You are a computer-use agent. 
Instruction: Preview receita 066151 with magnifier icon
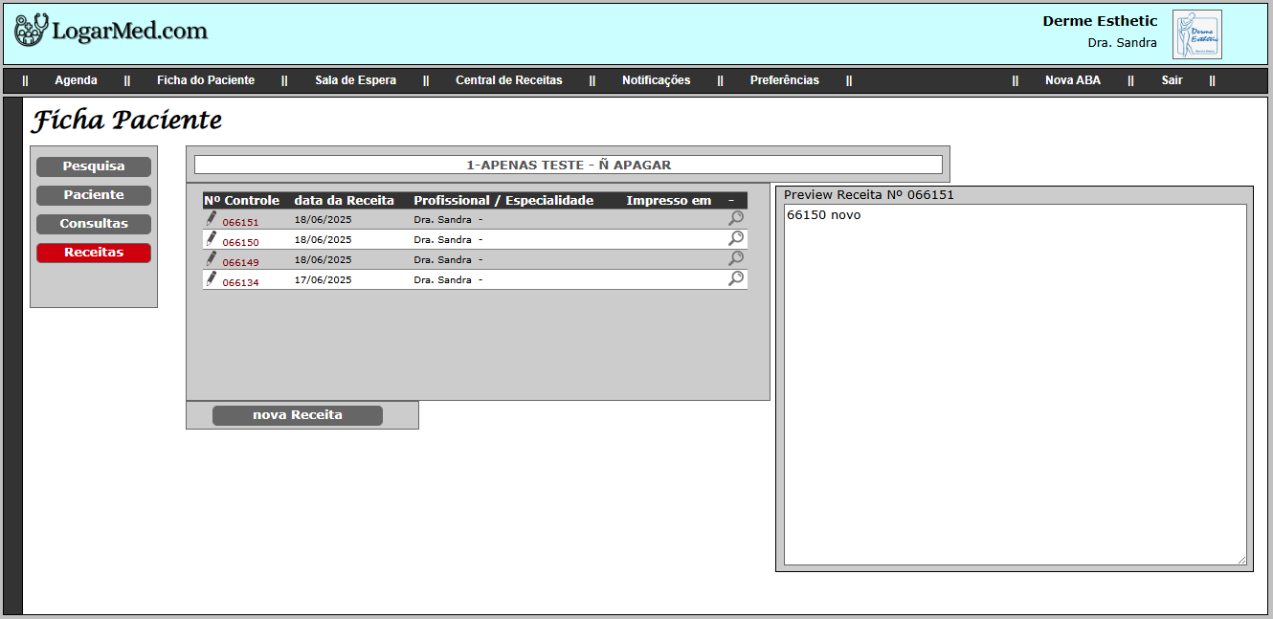coord(736,218)
